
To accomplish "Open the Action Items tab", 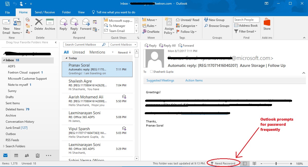I will pos(194,80).
